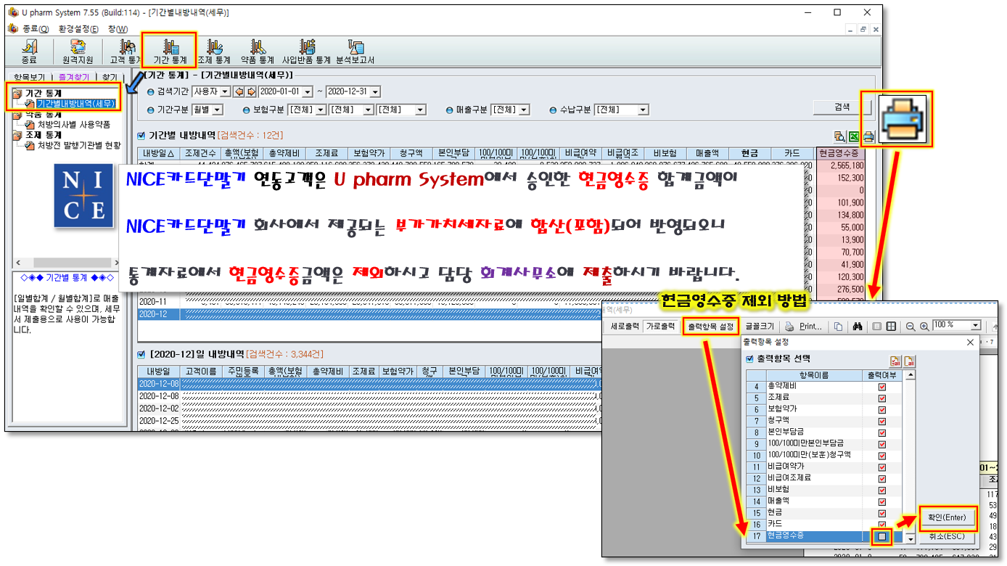Open the 약품 통계 toolbar icon

(x=258, y=51)
